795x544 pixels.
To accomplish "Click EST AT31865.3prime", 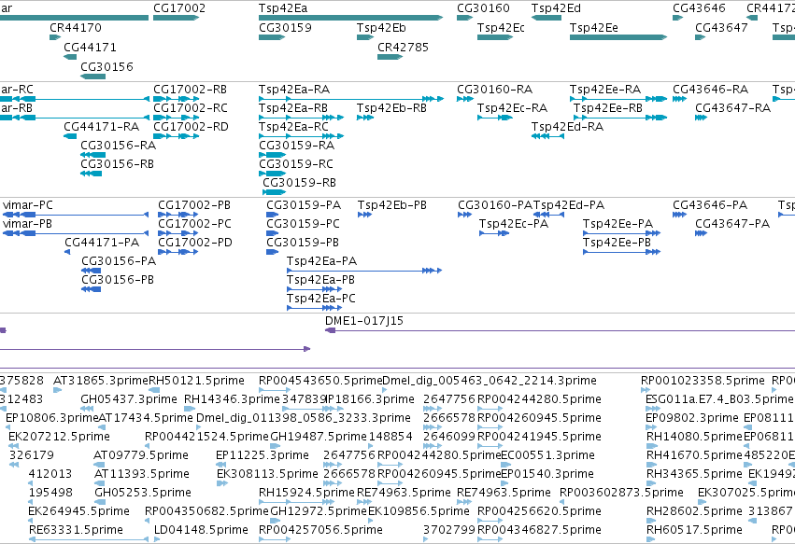I will 57,390.
